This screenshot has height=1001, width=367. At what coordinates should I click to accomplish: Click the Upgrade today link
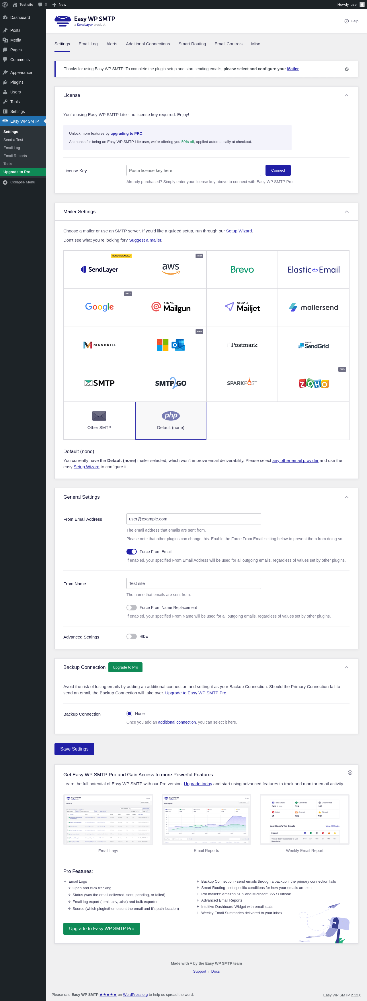(x=198, y=784)
